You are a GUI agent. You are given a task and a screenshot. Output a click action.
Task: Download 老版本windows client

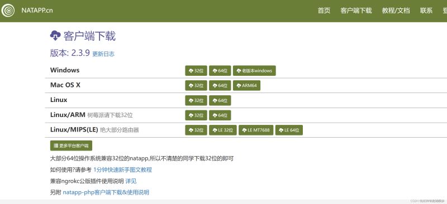pyautogui.click(x=254, y=71)
